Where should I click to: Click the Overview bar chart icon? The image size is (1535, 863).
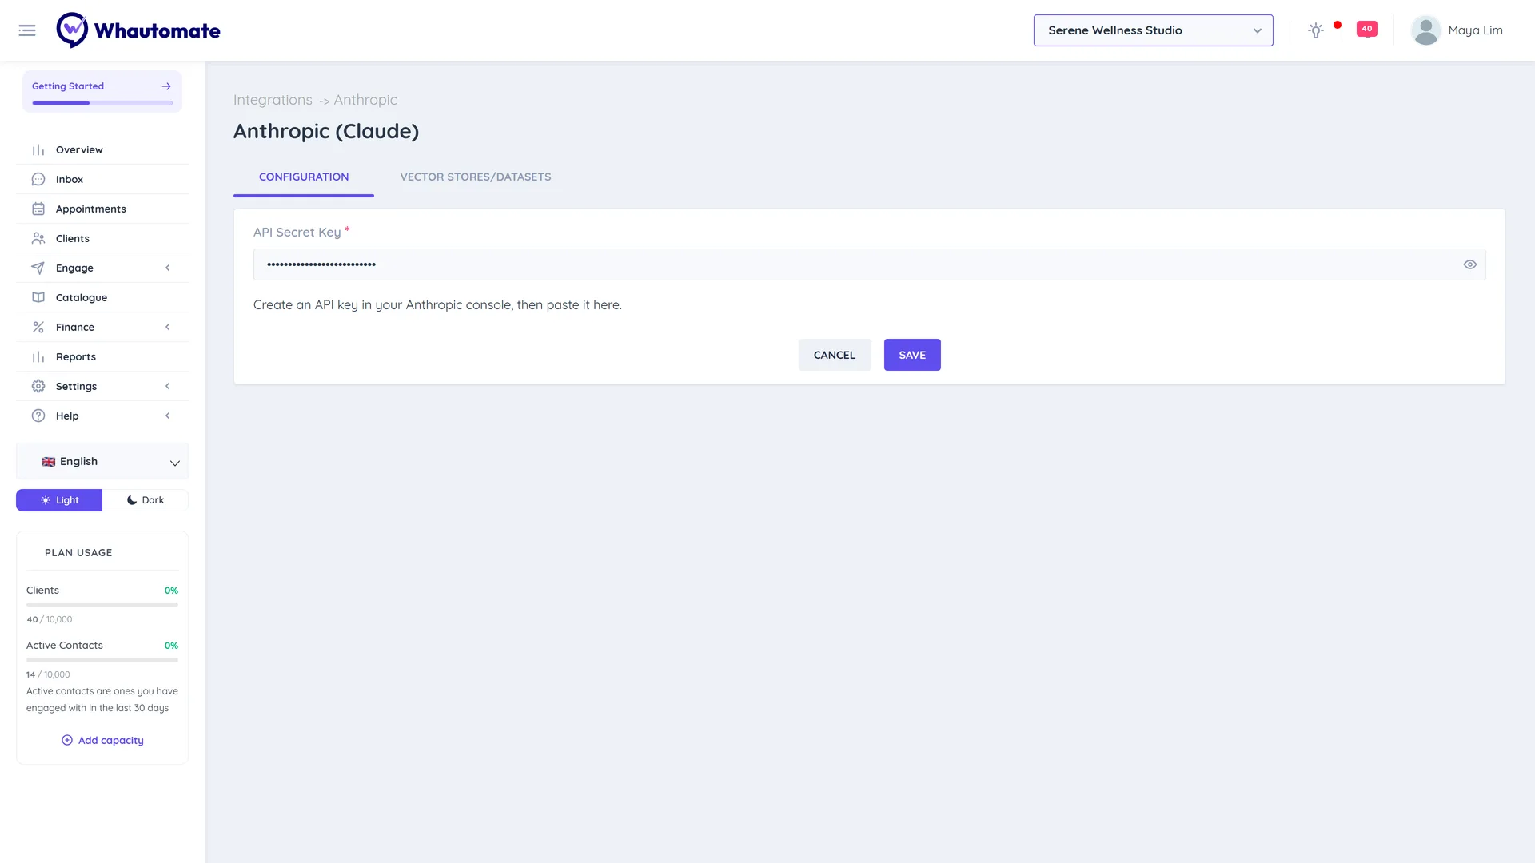tap(38, 150)
